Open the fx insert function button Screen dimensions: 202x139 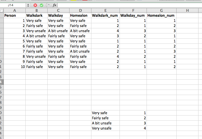click(x=54, y=5)
